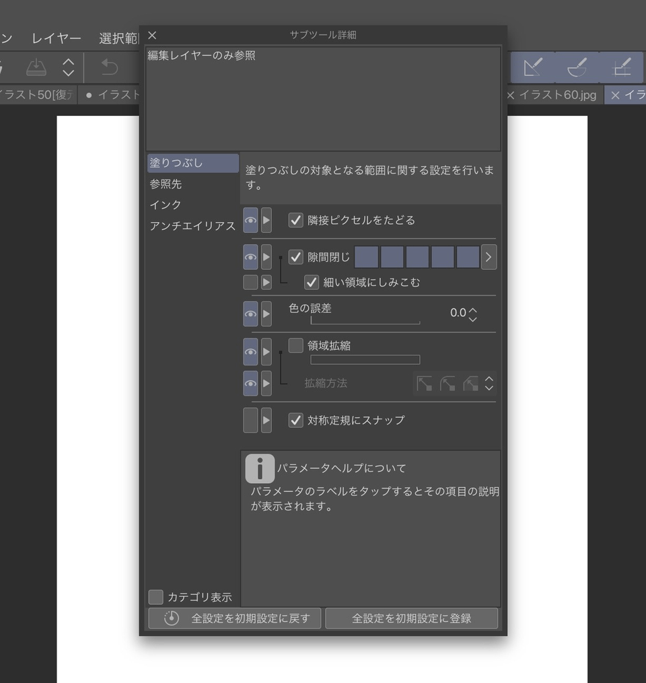Set 隙間閉じ indicator to first level block
The height and width of the screenshot is (683, 646).
366,257
